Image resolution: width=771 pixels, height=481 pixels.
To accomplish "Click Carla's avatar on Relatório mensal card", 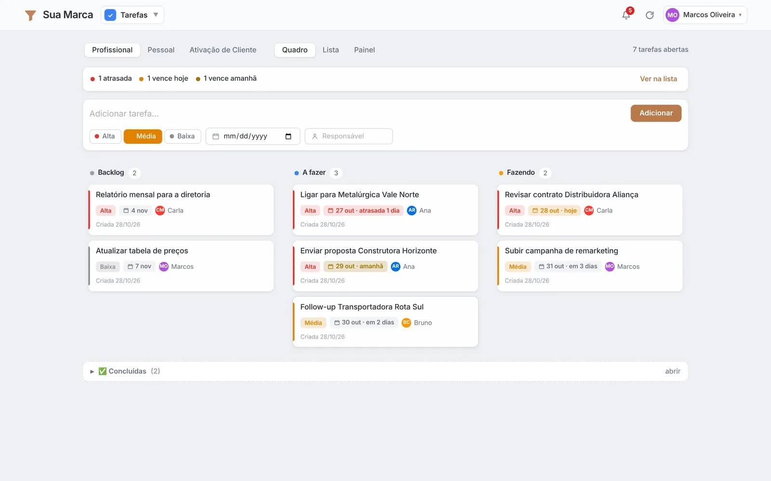I will tap(160, 210).
